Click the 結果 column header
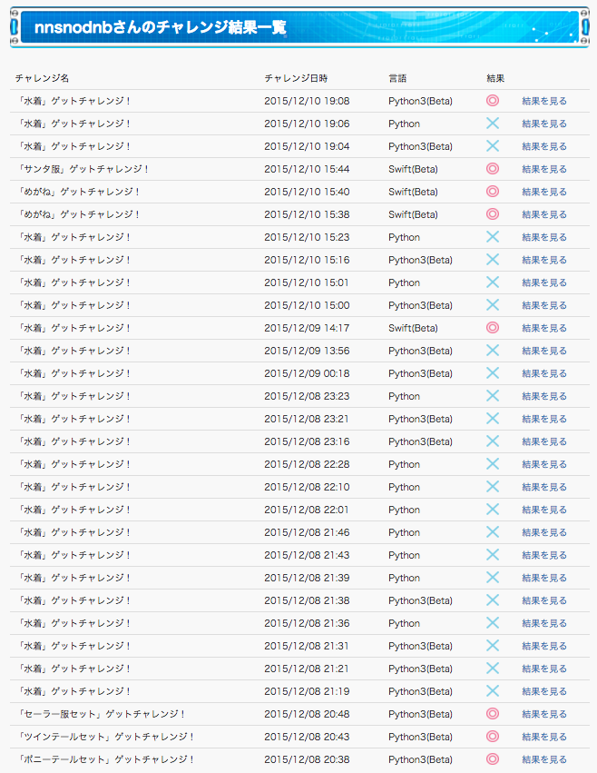The width and height of the screenshot is (597, 773). 495,78
